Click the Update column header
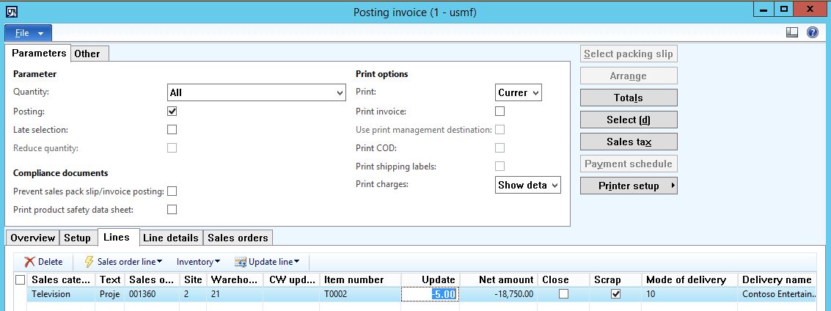Image resolution: width=831 pixels, height=311 pixels. 431,279
